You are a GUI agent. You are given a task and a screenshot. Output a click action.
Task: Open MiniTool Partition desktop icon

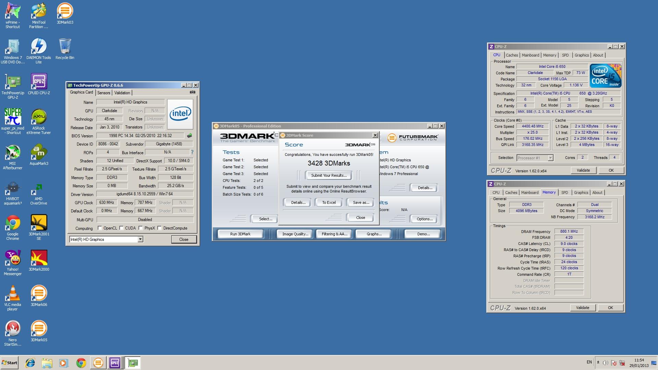pos(39,16)
